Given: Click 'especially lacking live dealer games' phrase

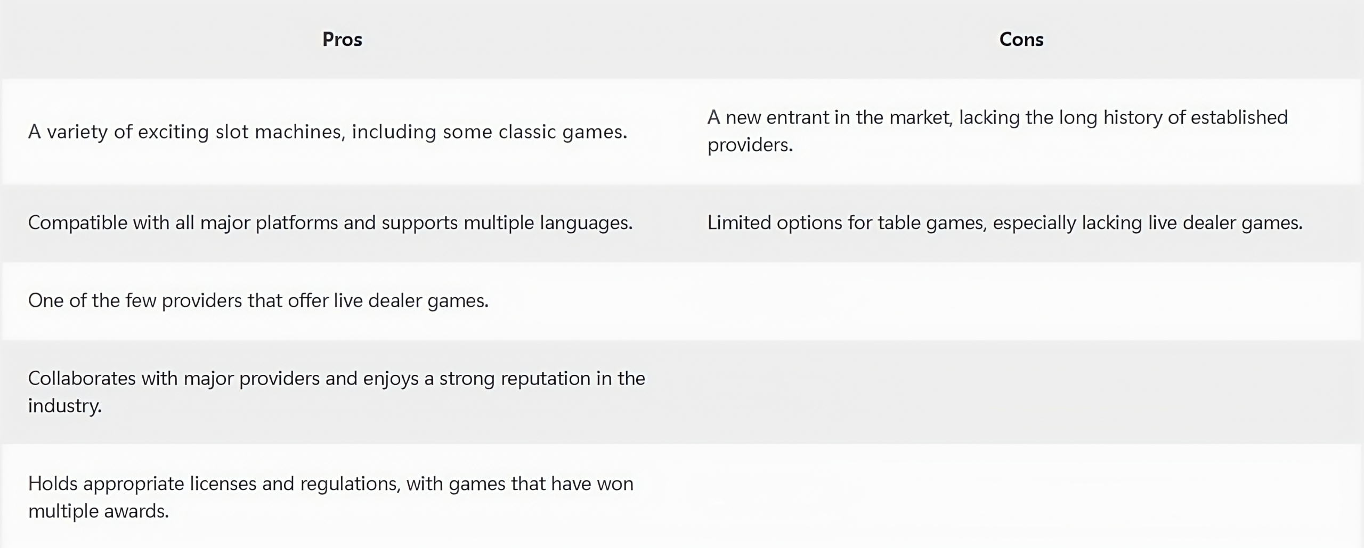Looking at the screenshot, I should point(1148,223).
